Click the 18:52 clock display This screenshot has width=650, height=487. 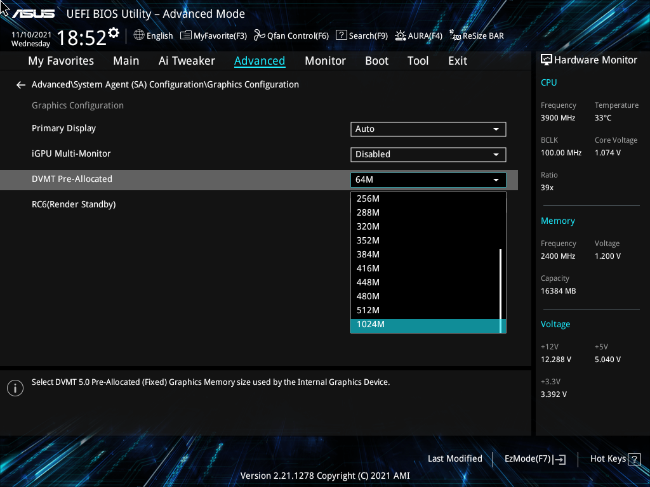tap(82, 37)
